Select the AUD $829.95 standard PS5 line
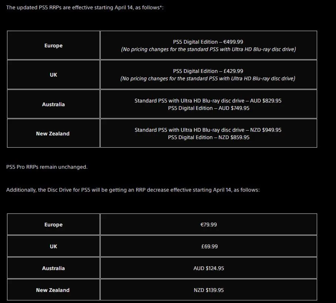Viewport: 336px width, 303px height. pos(208,101)
